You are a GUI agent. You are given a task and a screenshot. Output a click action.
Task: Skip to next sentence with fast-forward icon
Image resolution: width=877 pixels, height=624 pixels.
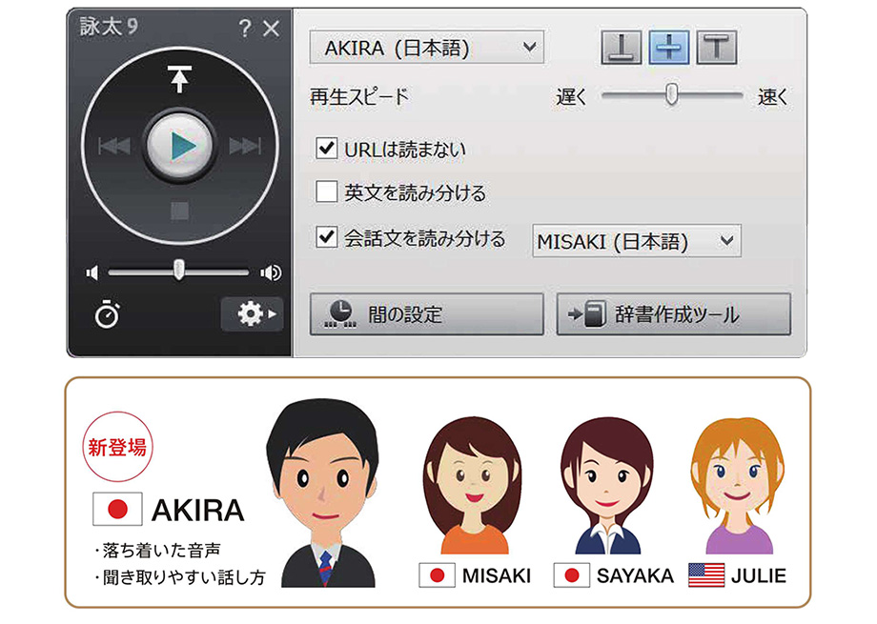245,147
